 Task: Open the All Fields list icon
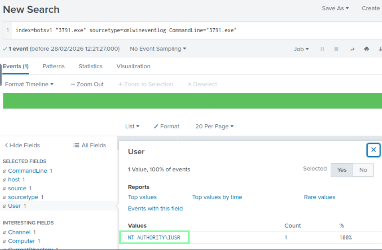click(90, 146)
